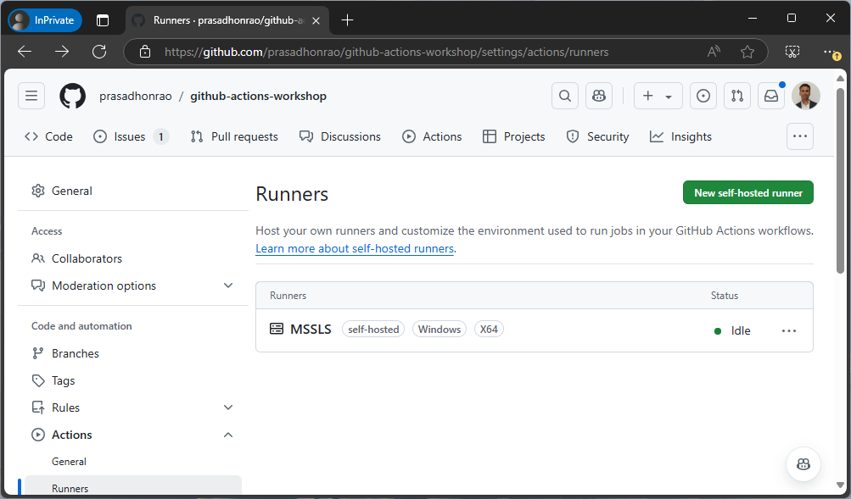The width and height of the screenshot is (851, 499).
Task: Go back in browser
Action: click(x=25, y=52)
